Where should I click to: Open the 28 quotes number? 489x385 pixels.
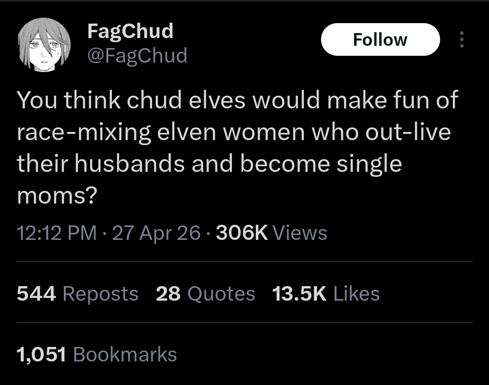click(168, 294)
